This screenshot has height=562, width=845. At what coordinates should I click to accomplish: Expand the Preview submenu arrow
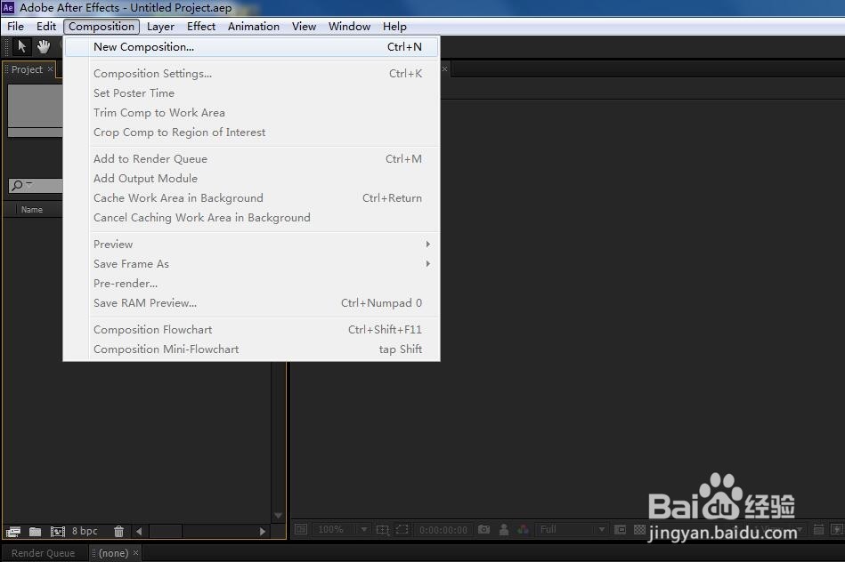pyautogui.click(x=428, y=245)
